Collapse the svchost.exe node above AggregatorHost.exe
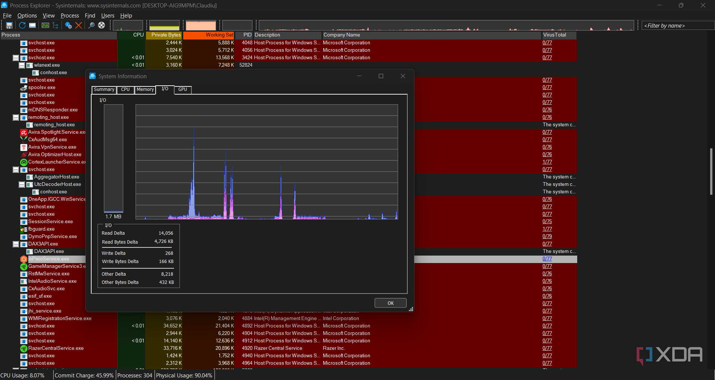The image size is (715, 380). point(16,170)
